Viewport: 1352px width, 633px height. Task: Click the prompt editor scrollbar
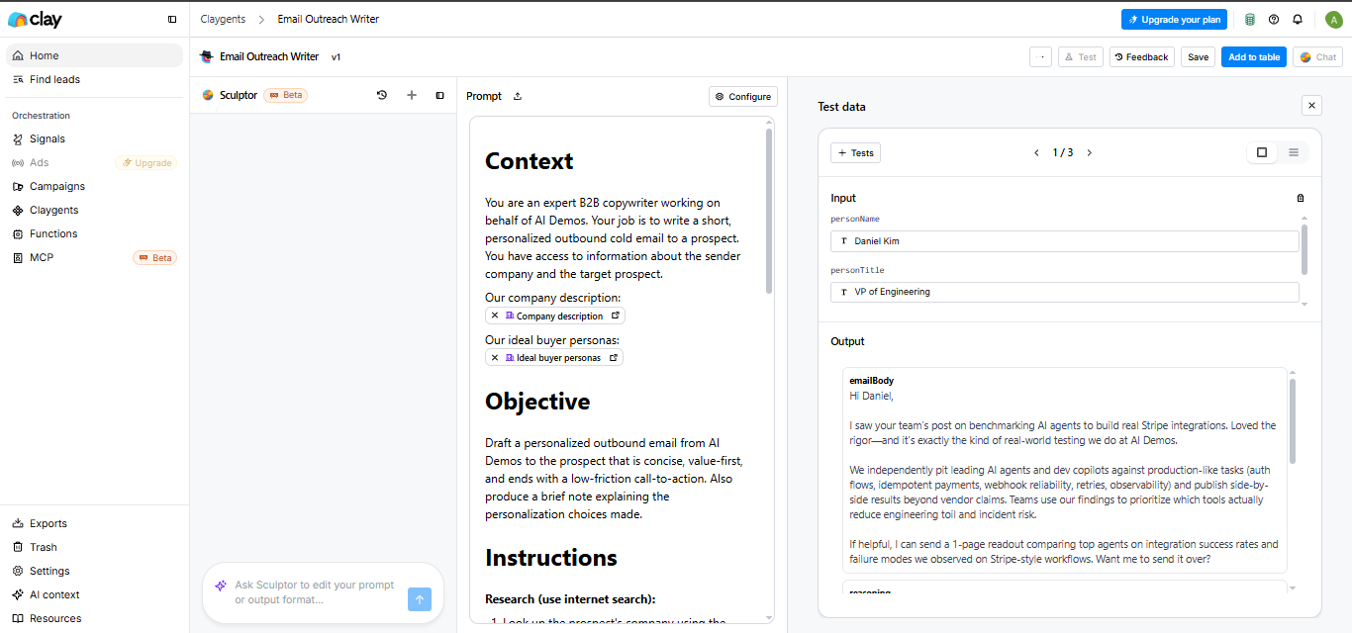[769, 210]
